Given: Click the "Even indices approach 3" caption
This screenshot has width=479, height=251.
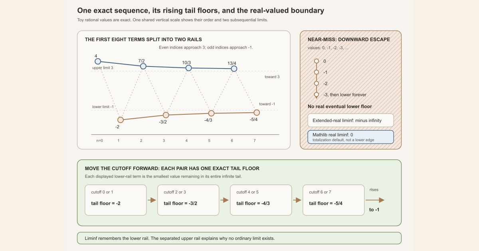Looking at the screenshot, I should tap(206, 47).
